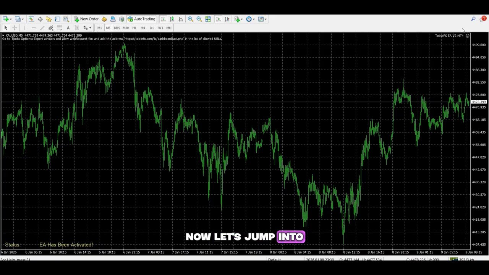Open the Data Window icon
The width and height of the screenshot is (489, 275).
point(40,19)
